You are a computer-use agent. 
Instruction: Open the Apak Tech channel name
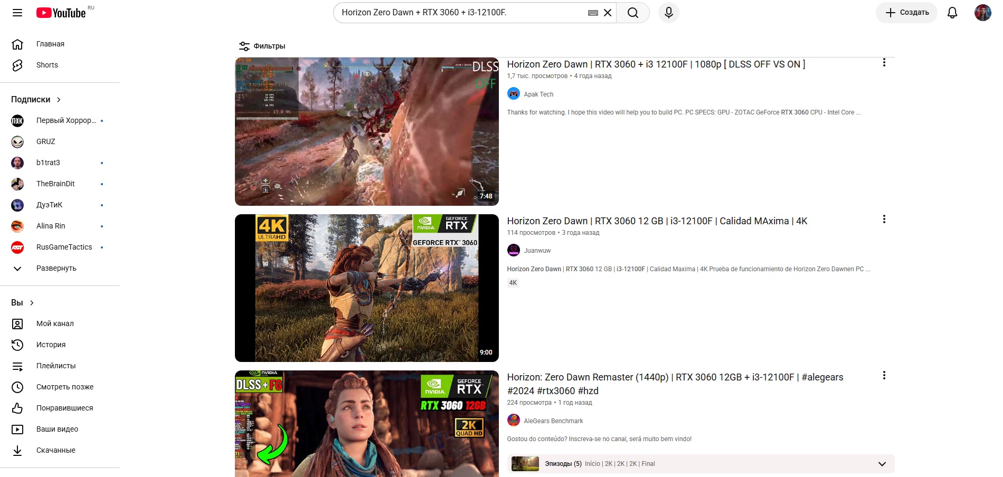click(538, 94)
